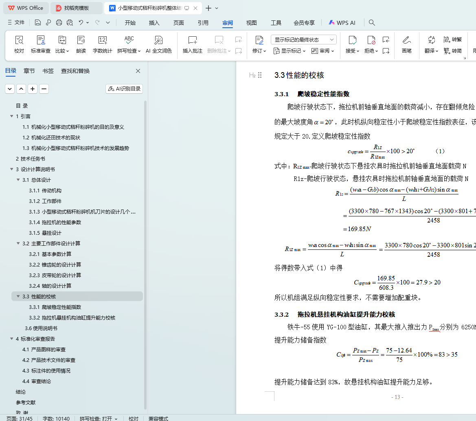Click the plus button to promote outline level

(x=33, y=89)
